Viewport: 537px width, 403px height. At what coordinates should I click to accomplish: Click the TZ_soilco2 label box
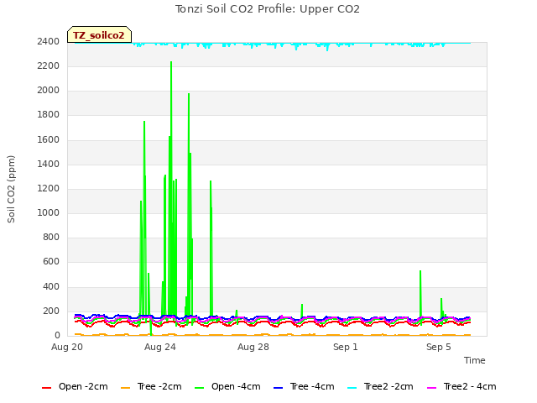pos(99,34)
